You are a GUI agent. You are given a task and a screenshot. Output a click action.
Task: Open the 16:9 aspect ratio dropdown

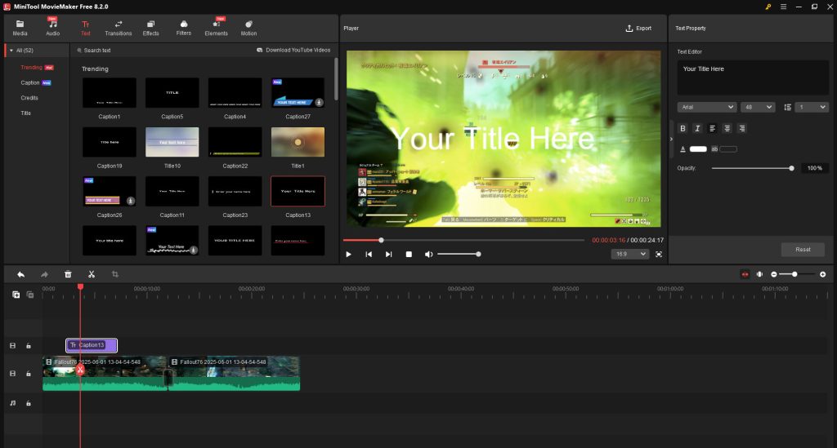(x=630, y=254)
